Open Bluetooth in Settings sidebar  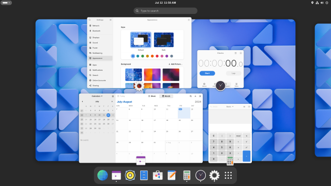pos(100,31)
